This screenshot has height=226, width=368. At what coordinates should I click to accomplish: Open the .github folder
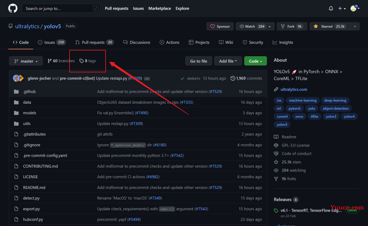pos(29,92)
